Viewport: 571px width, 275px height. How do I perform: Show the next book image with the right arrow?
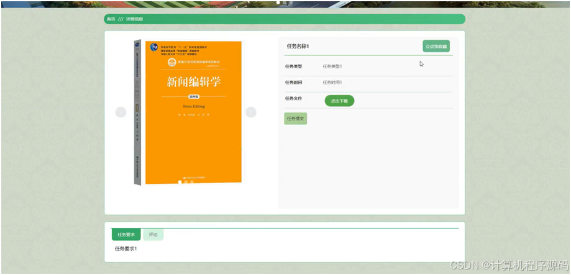click(x=251, y=112)
